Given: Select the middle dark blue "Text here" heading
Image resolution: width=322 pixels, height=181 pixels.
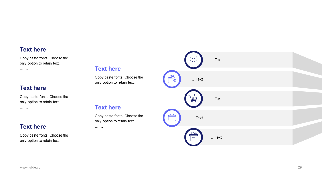Looking at the screenshot, I should tap(33, 88).
